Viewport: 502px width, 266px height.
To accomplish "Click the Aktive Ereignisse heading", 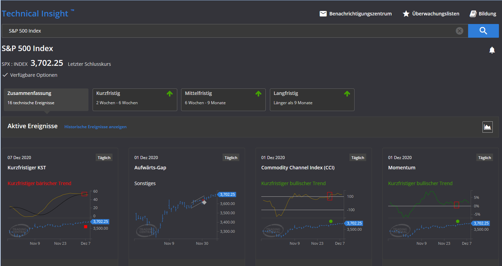I will click(x=33, y=126).
